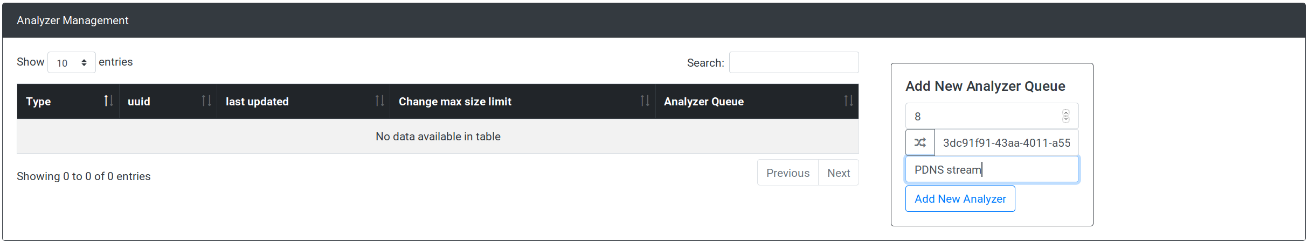
Task: Open the Show entries count dropdown
Action: [72, 62]
